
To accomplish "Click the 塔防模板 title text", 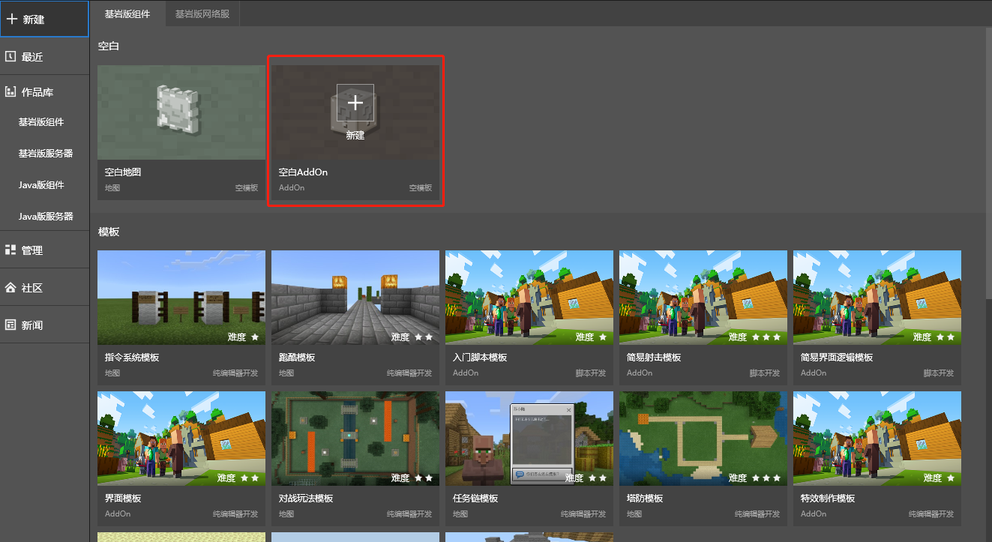I will point(645,499).
